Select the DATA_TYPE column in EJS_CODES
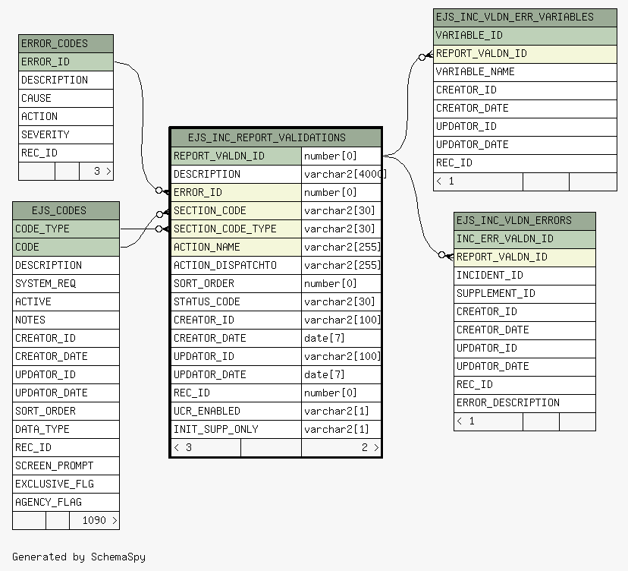 tap(66, 430)
